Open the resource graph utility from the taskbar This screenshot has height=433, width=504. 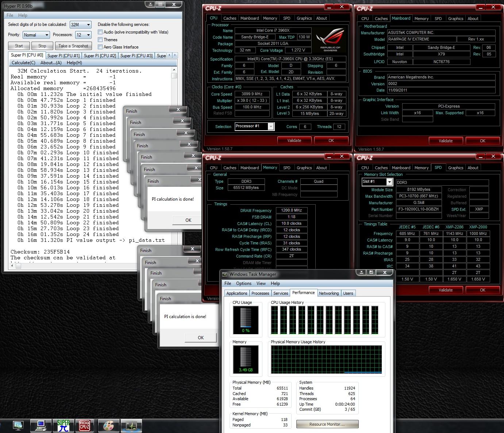pyautogui.click(x=131, y=426)
